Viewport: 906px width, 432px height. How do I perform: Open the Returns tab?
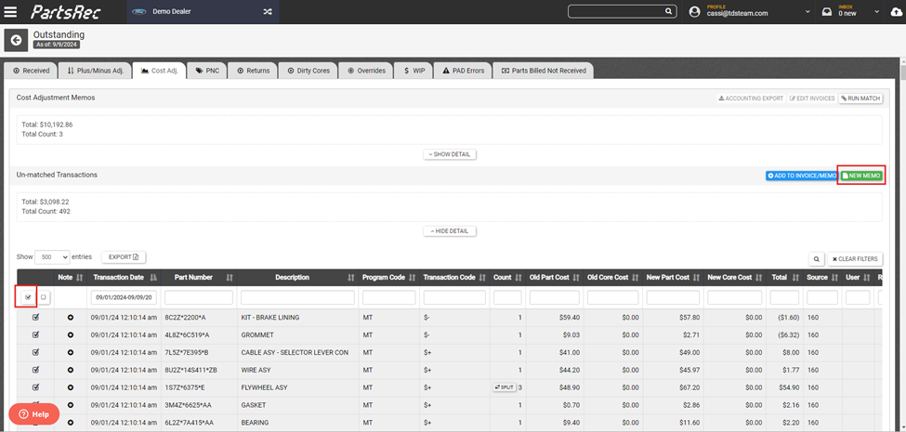click(253, 71)
